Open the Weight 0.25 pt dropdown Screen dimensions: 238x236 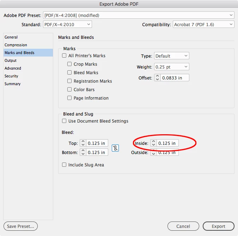pos(171,67)
